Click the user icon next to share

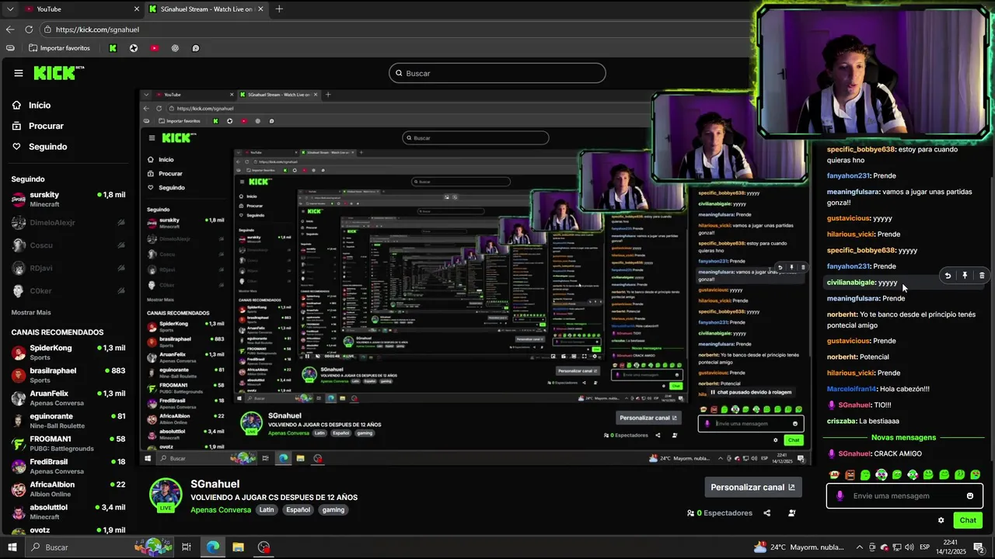pos(792,513)
